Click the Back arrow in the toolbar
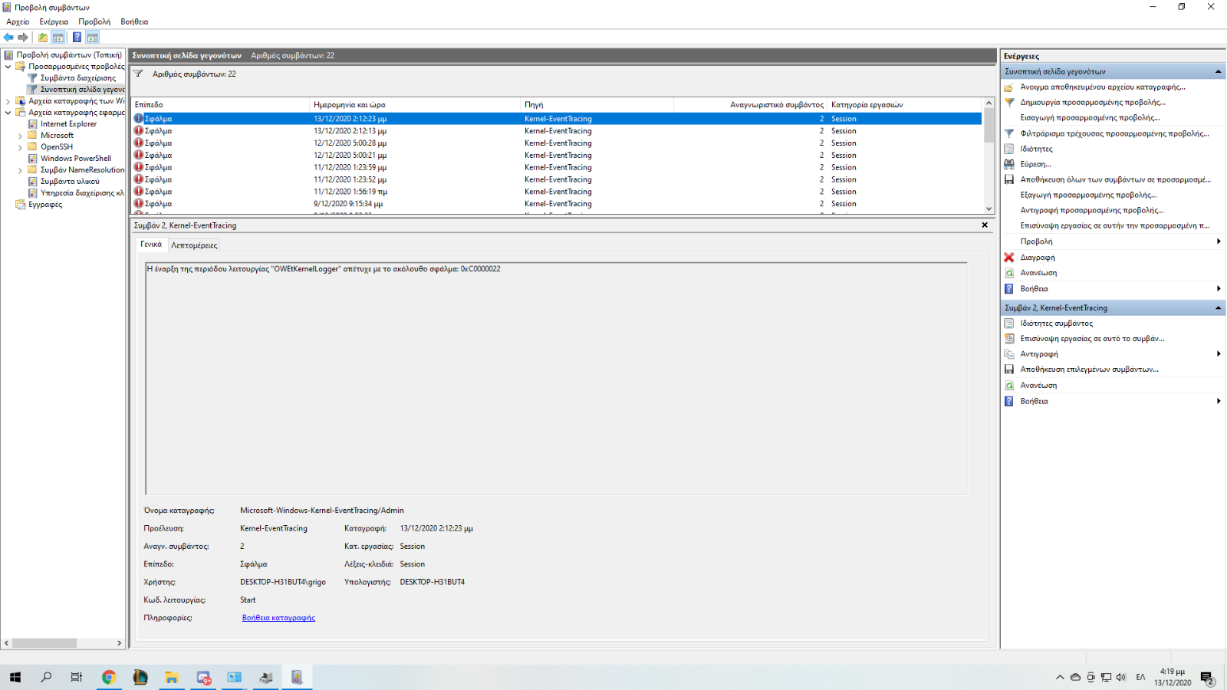1227x690 pixels. [x=8, y=38]
